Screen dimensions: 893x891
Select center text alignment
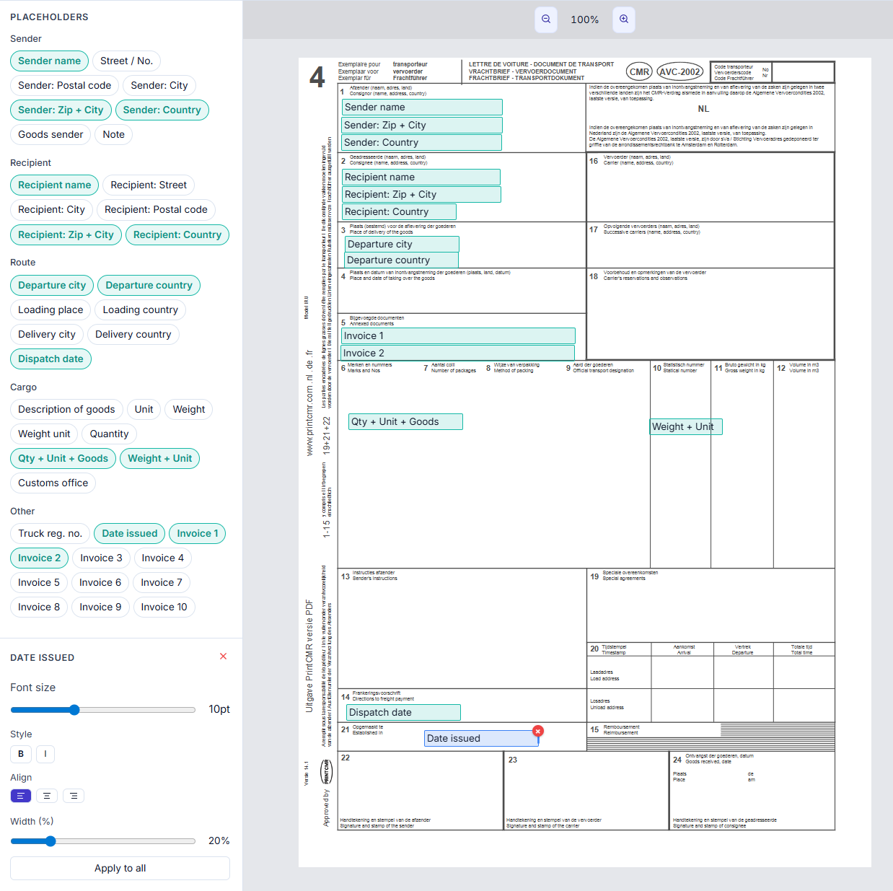[46, 796]
